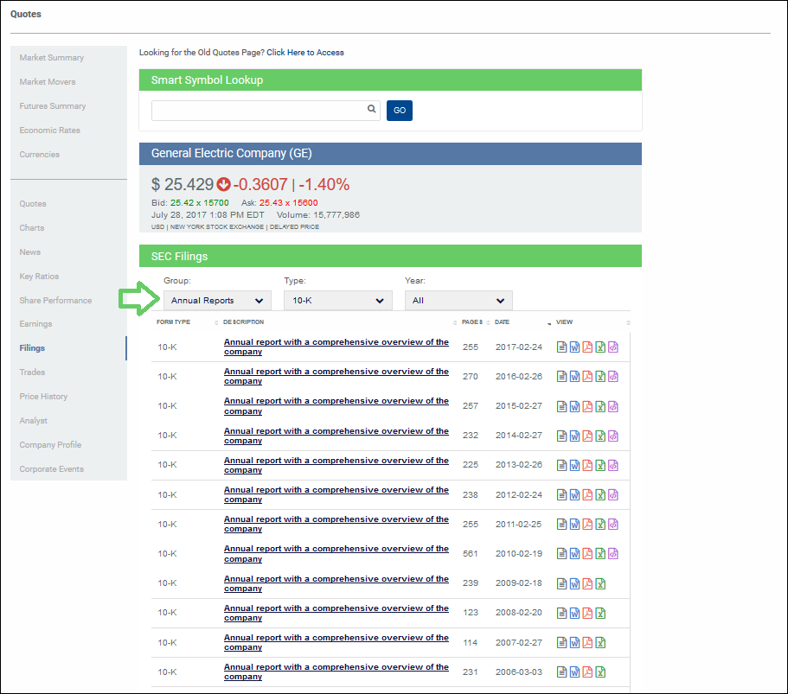Click the magnifier icon in symbol lookup
The image size is (788, 694).
371,109
